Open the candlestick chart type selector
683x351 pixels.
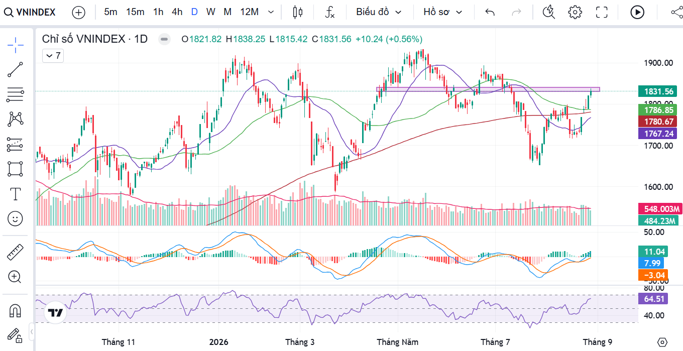click(298, 12)
